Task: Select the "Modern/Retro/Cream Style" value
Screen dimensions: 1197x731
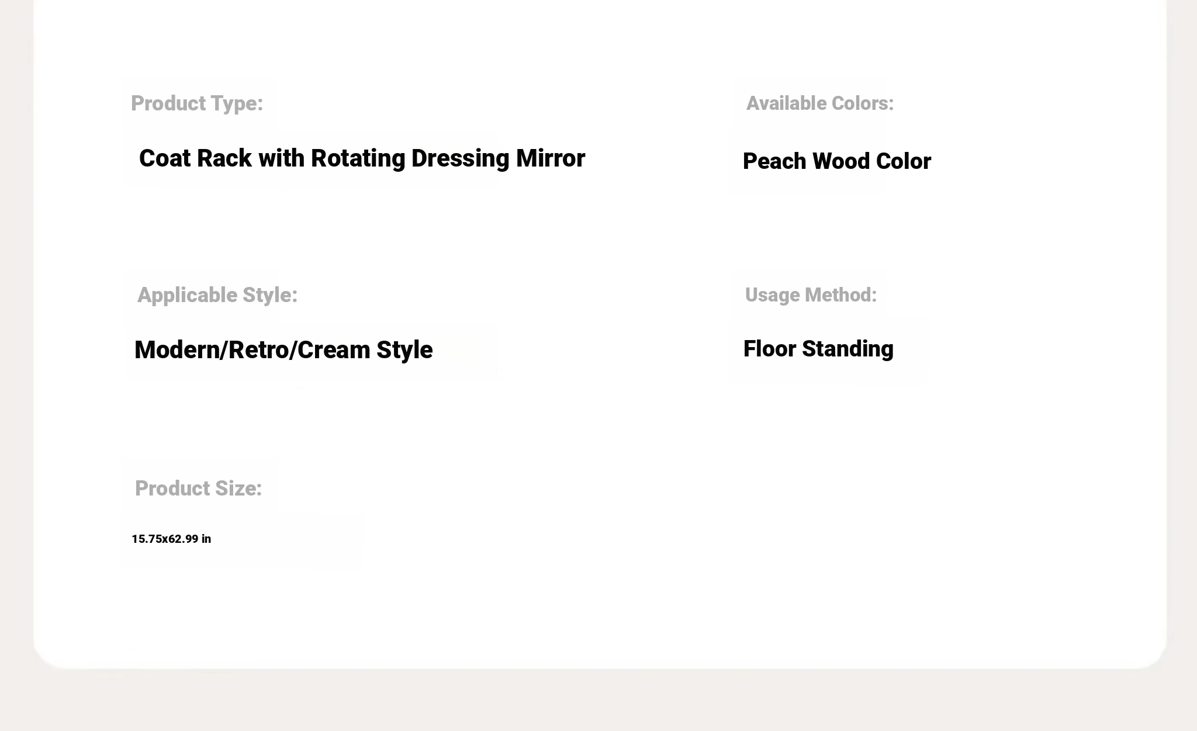Action: [283, 350]
